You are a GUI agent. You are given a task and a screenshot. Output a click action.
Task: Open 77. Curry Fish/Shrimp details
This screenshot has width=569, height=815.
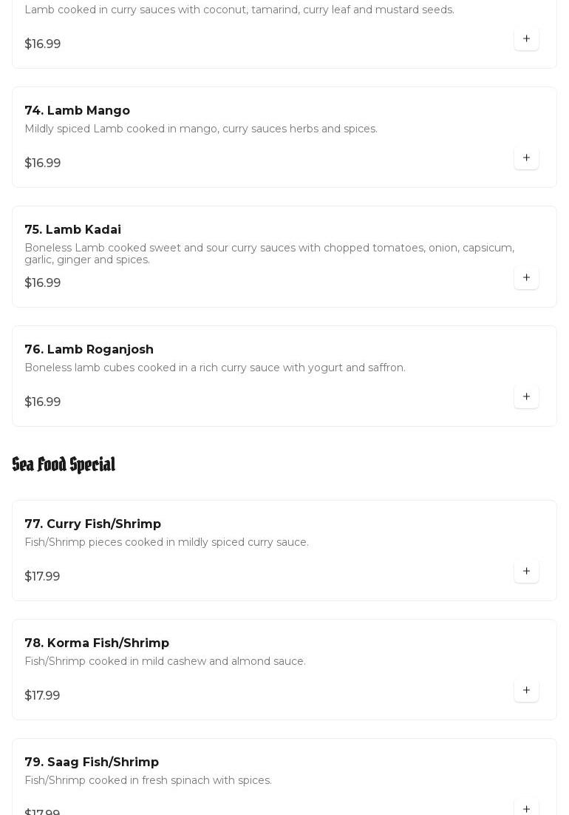coord(93,524)
